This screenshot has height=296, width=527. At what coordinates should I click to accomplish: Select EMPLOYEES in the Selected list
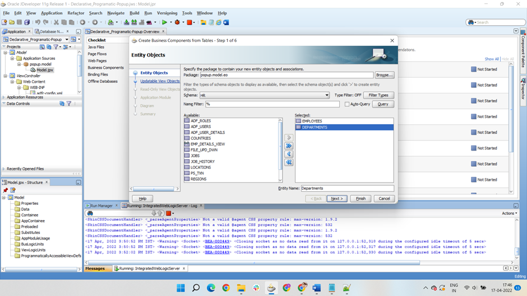tap(344, 121)
